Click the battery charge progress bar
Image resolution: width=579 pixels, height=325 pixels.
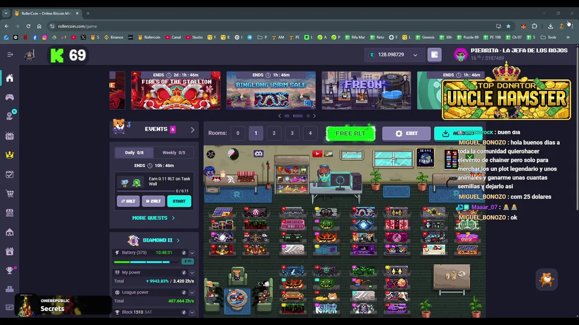pos(147,262)
